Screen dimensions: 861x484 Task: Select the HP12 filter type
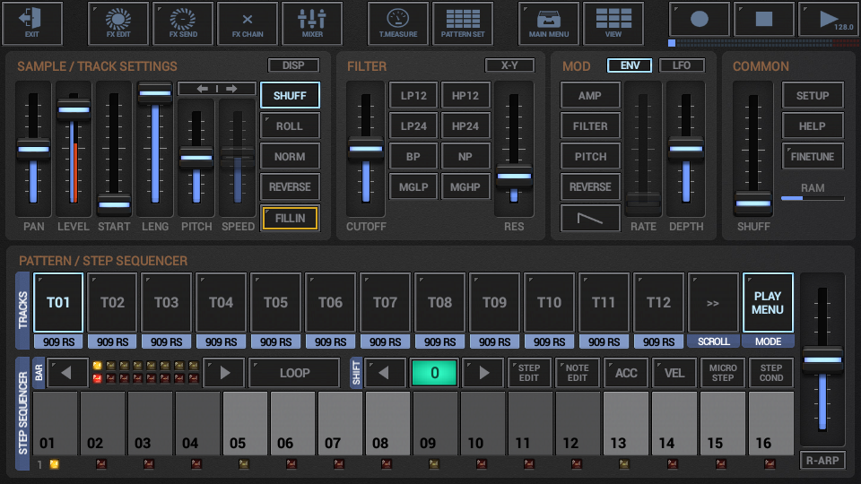click(465, 96)
